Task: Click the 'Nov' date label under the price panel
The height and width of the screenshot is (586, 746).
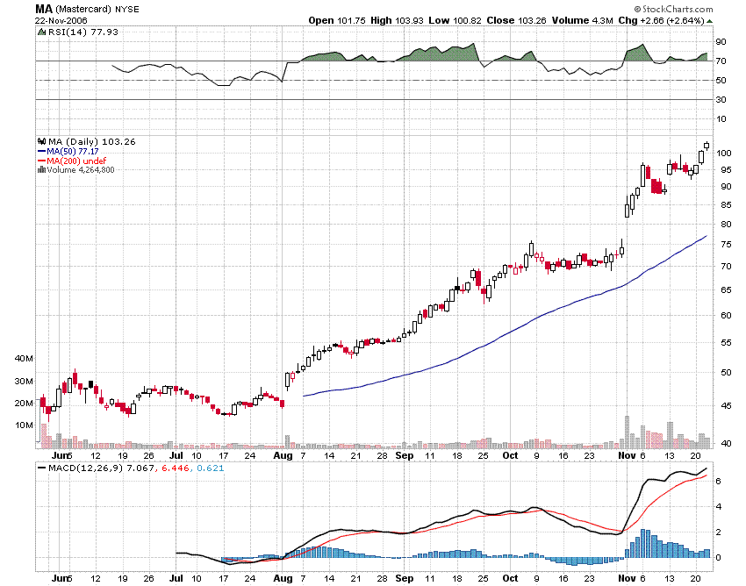Action: tap(627, 455)
